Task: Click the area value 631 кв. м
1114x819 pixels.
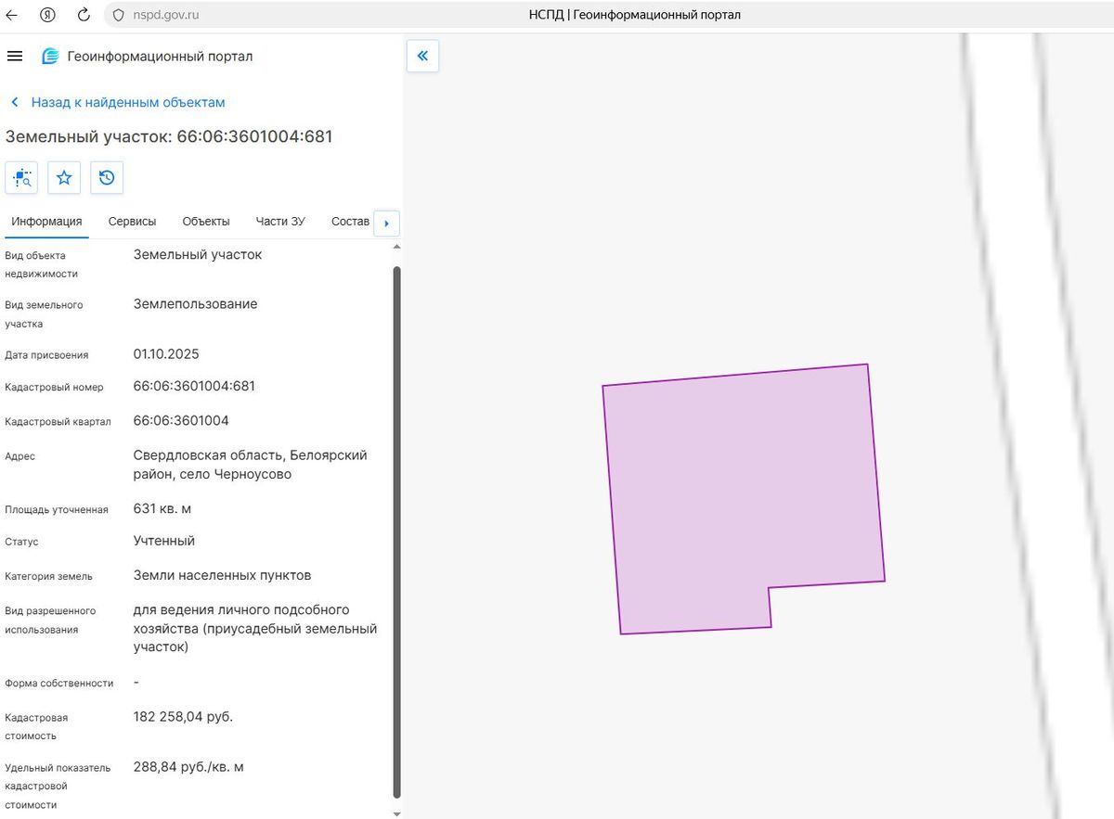Action: coord(162,508)
